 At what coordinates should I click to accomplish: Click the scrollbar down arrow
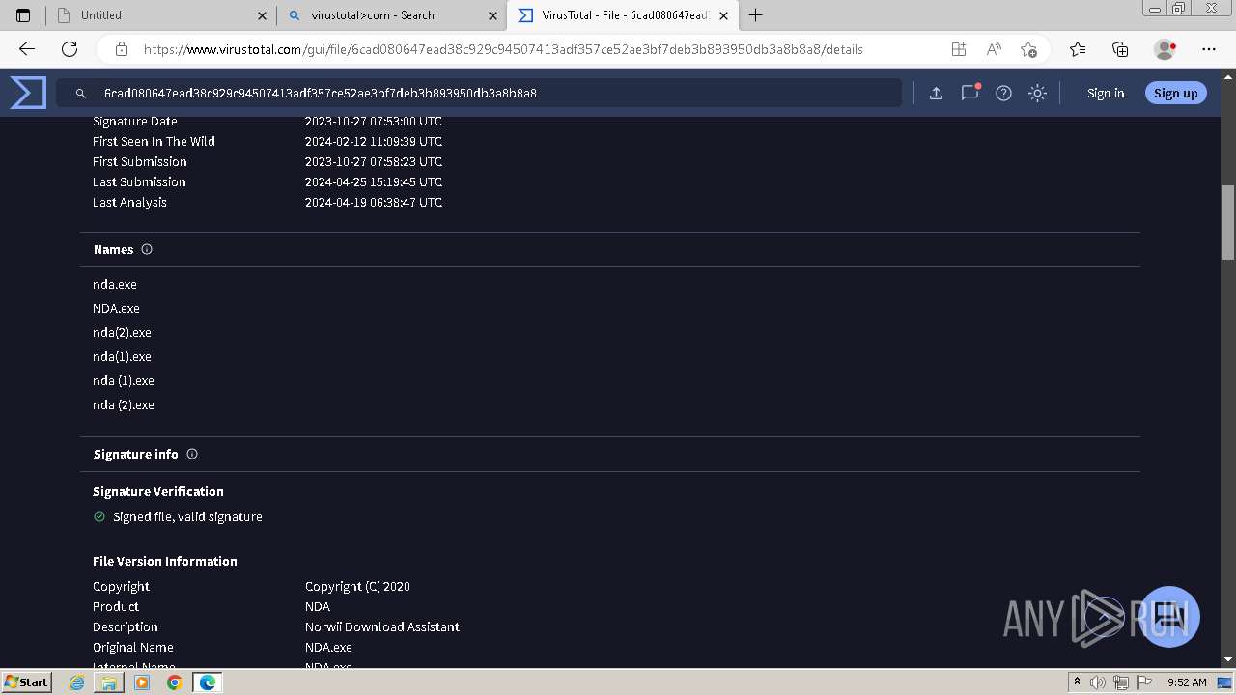click(x=1228, y=659)
